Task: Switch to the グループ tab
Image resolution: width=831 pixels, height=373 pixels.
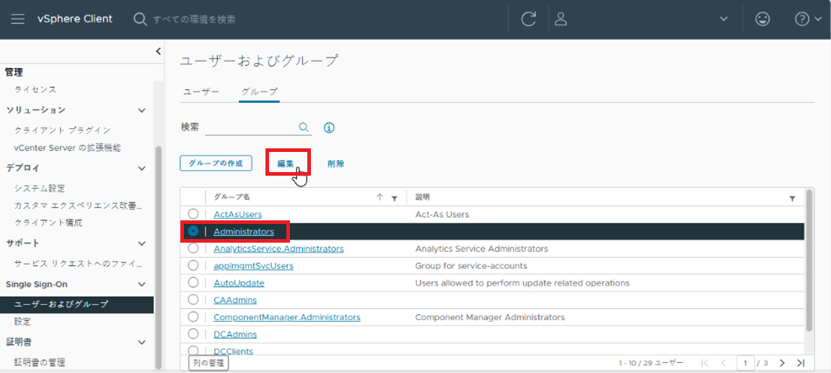Action: [259, 91]
